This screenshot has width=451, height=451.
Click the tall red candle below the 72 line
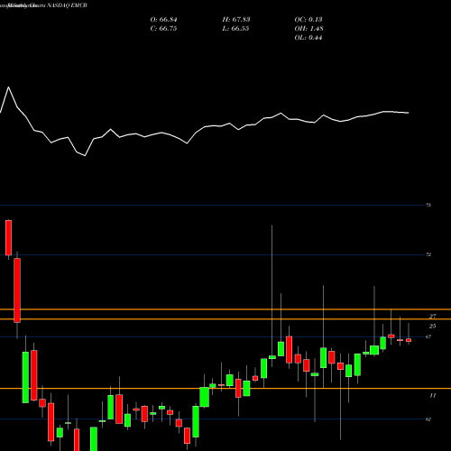click(x=17, y=290)
